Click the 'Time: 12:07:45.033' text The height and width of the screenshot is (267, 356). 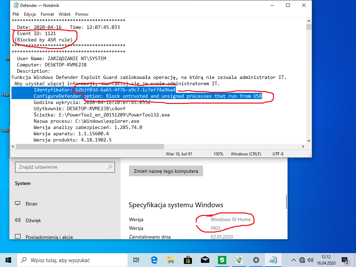95,27
